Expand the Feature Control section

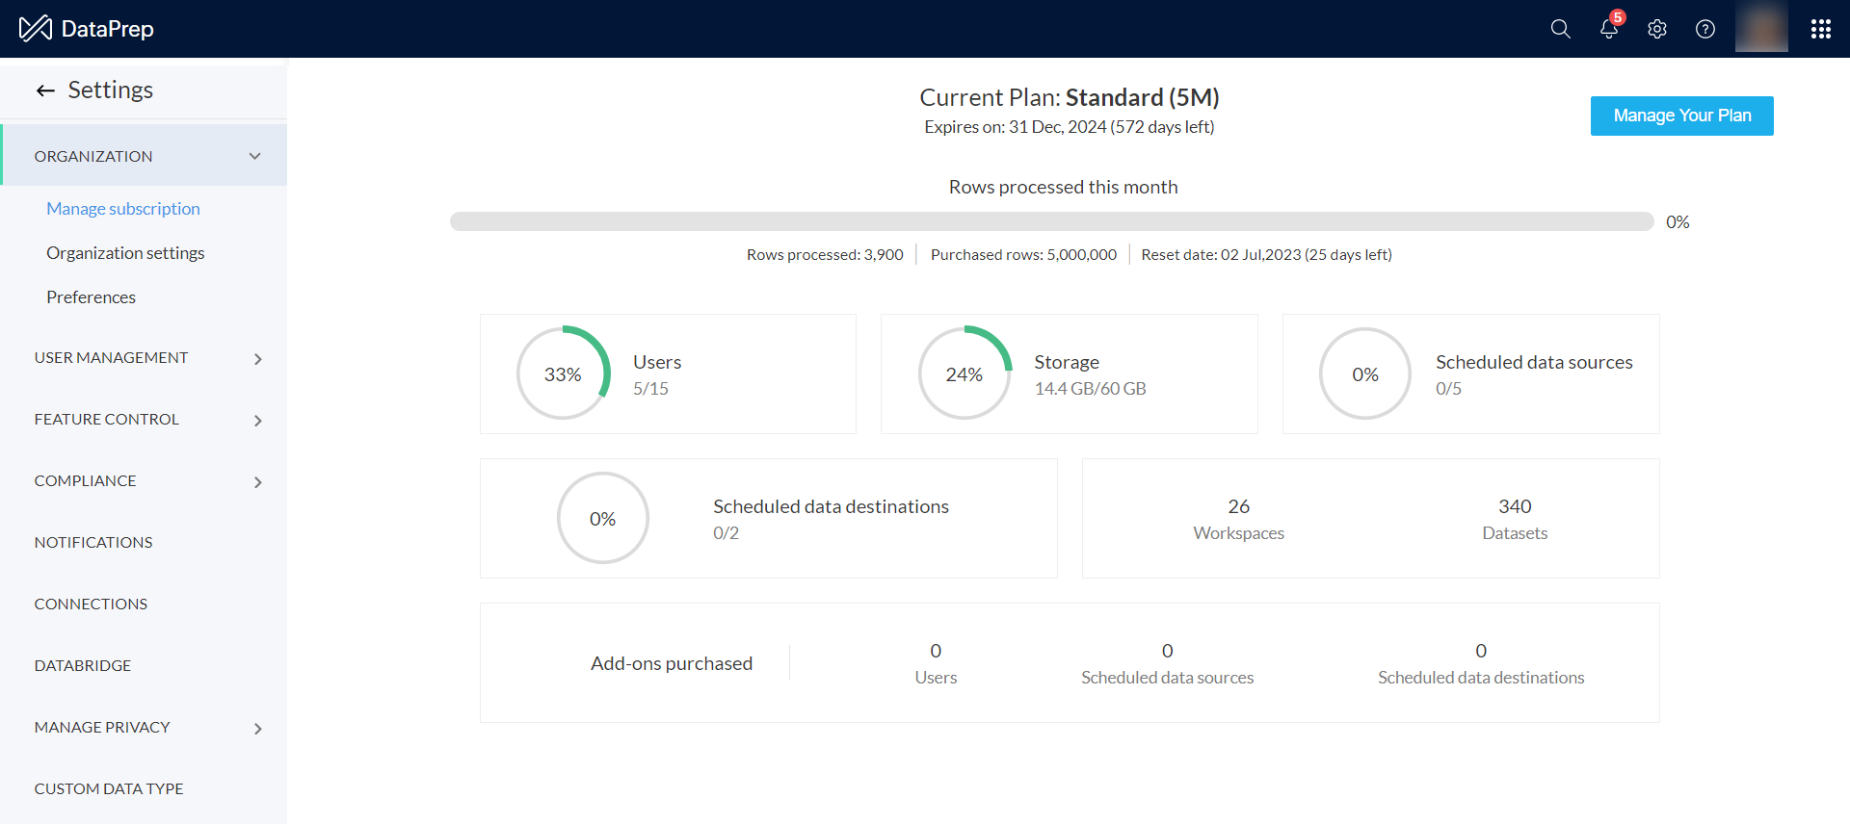(257, 421)
